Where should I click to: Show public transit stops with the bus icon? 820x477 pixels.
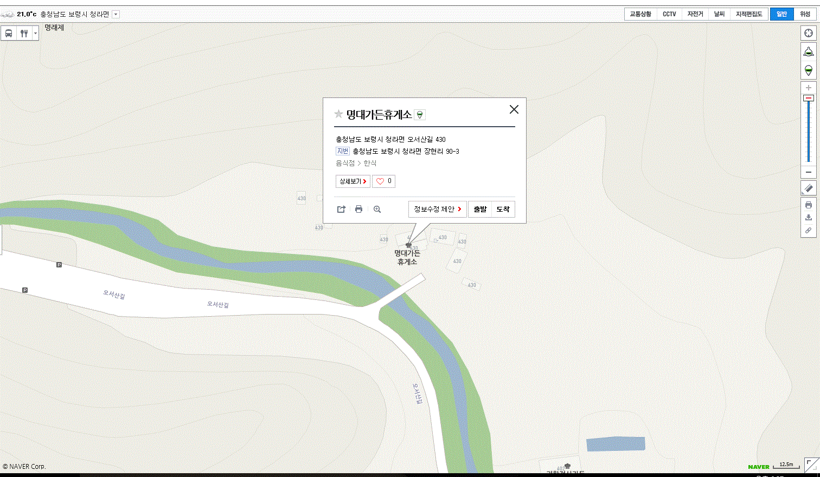coord(9,33)
